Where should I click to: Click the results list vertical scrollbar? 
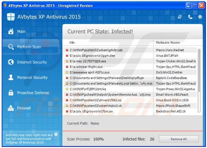pyautogui.click(x=199, y=80)
